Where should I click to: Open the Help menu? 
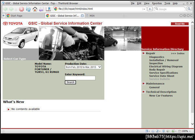click(x=175, y=3)
